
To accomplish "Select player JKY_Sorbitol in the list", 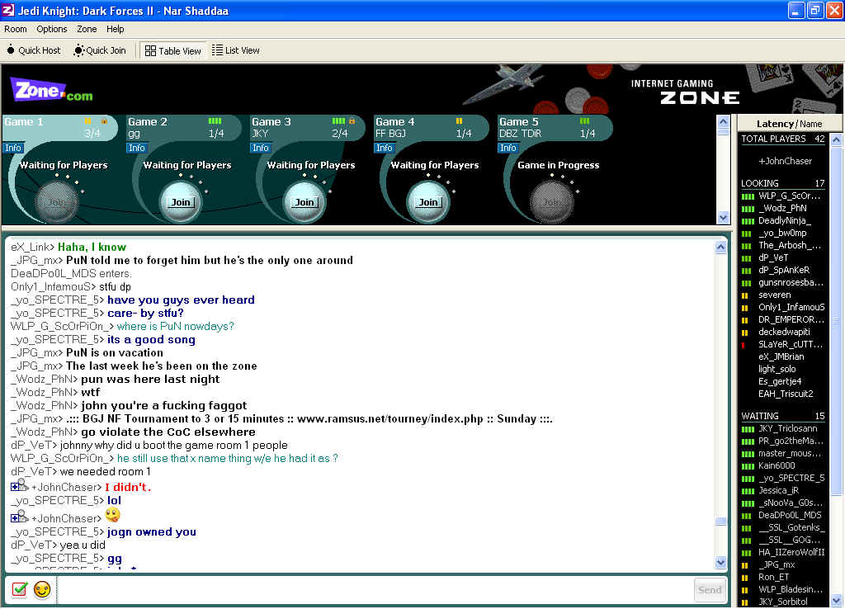I will tap(784, 602).
